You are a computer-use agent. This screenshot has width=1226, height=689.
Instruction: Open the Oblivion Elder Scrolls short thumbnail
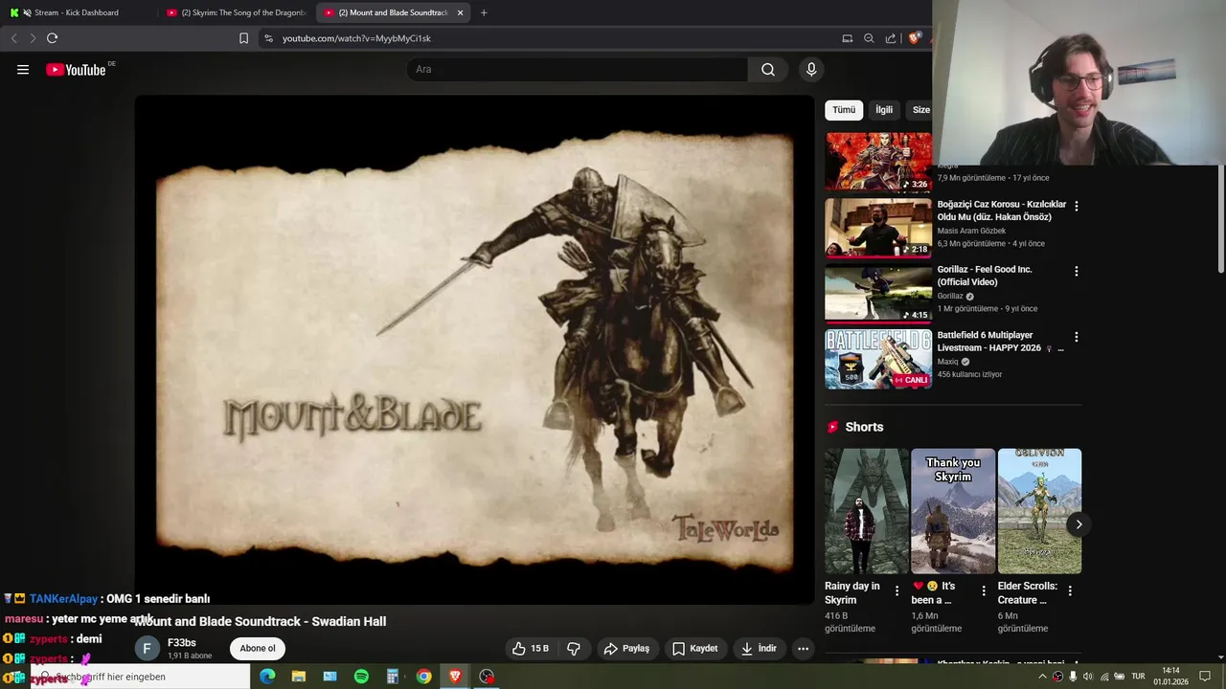[1039, 511]
